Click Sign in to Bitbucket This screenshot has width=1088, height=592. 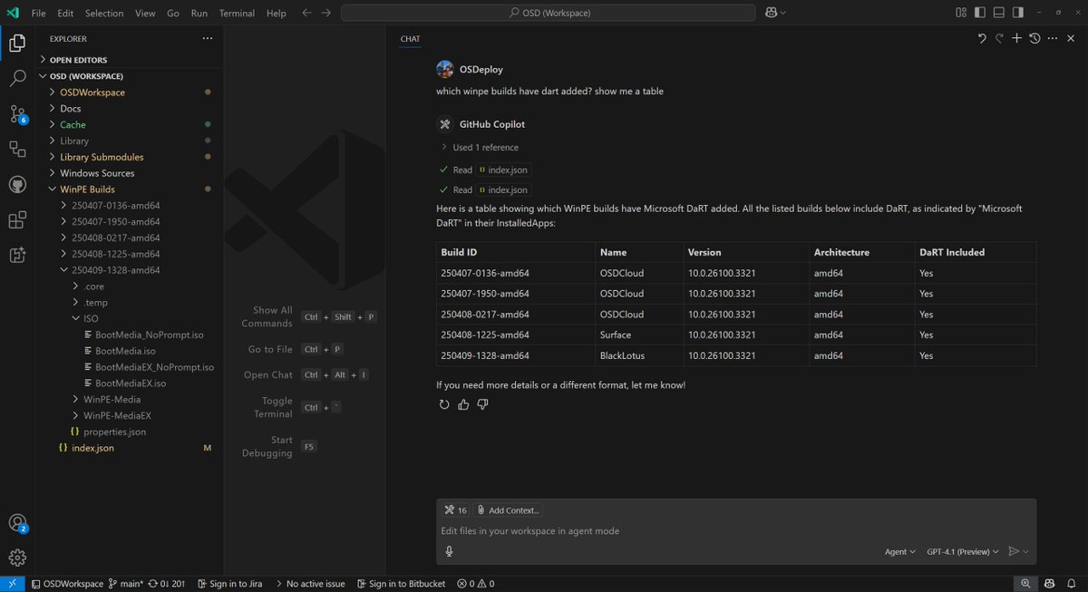pyautogui.click(x=402, y=584)
